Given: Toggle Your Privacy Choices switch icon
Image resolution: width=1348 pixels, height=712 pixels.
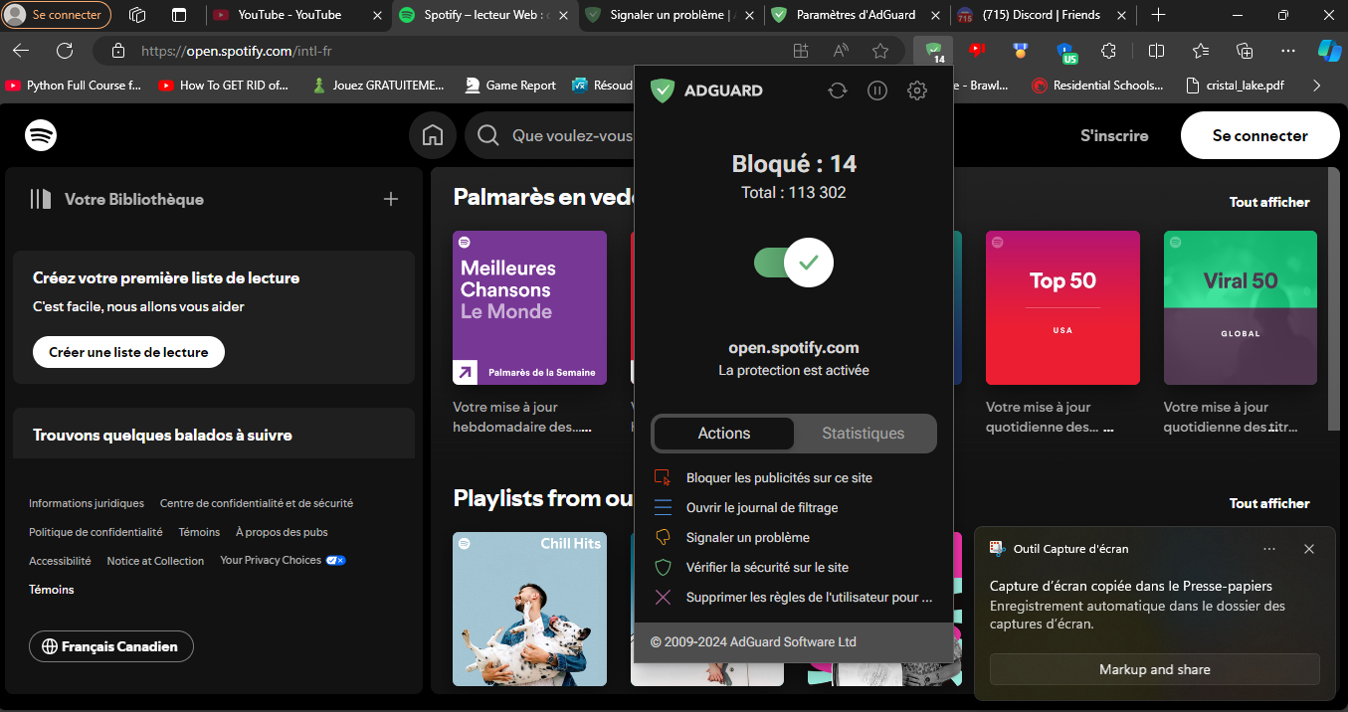Looking at the screenshot, I should click(335, 561).
